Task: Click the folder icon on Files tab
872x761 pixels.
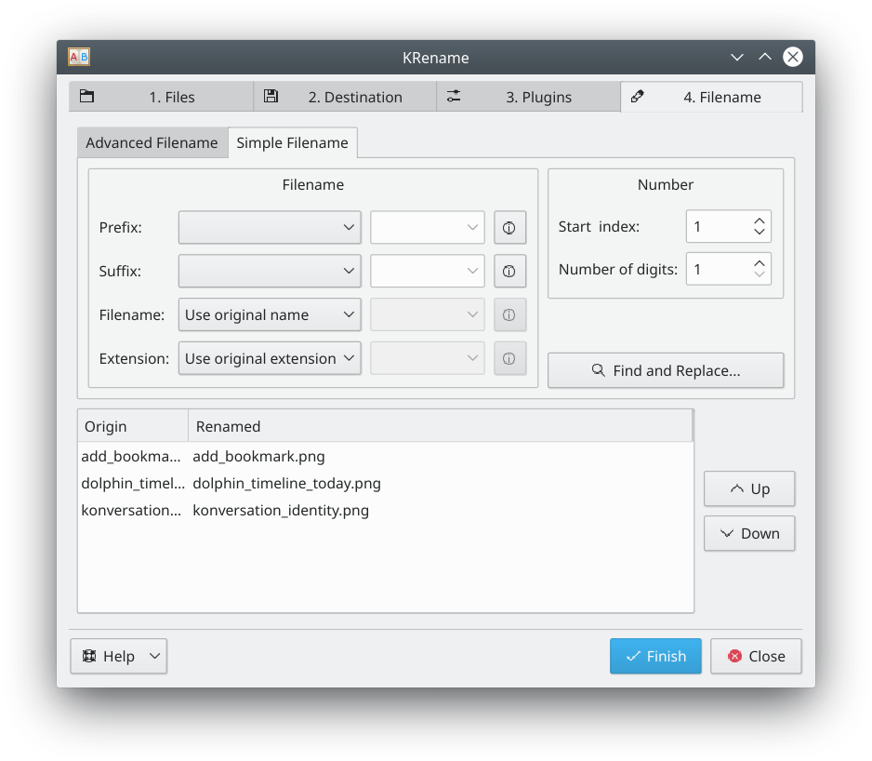Action: click(x=86, y=97)
